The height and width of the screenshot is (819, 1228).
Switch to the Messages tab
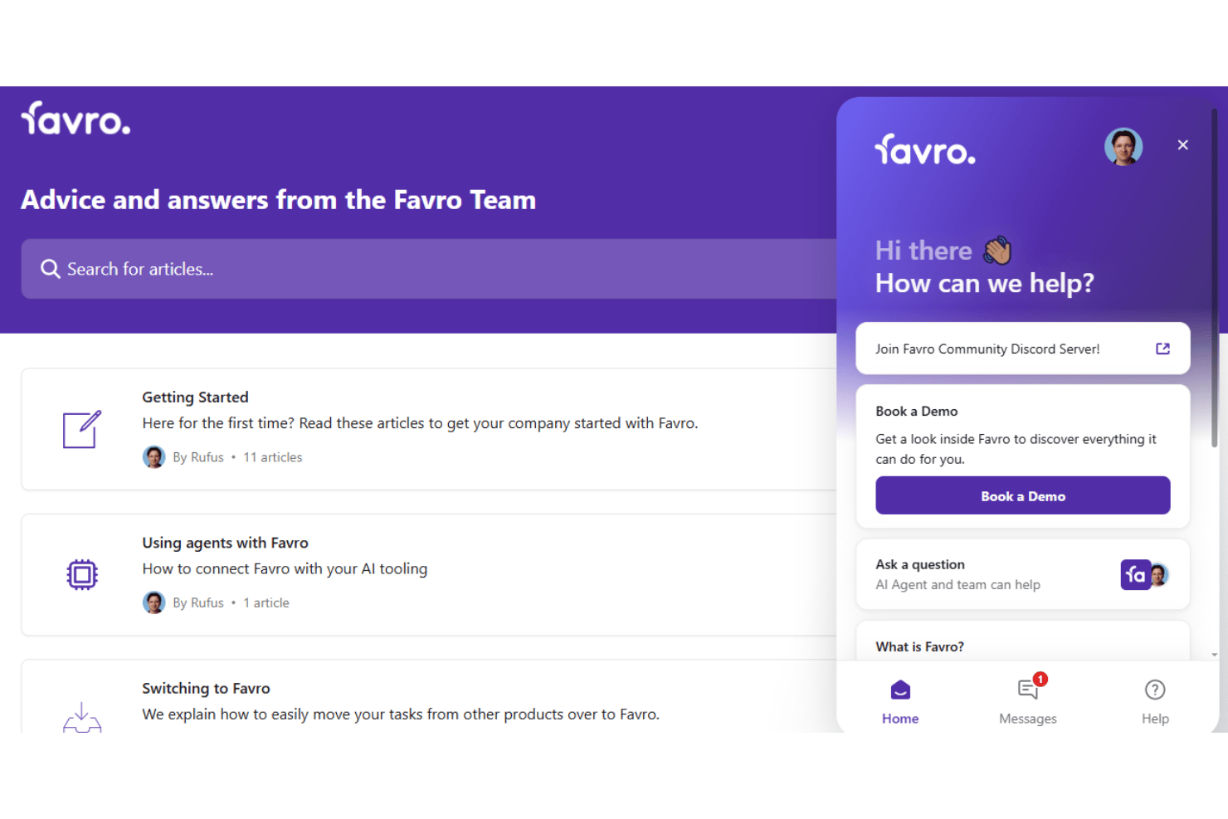pos(1028,702)
